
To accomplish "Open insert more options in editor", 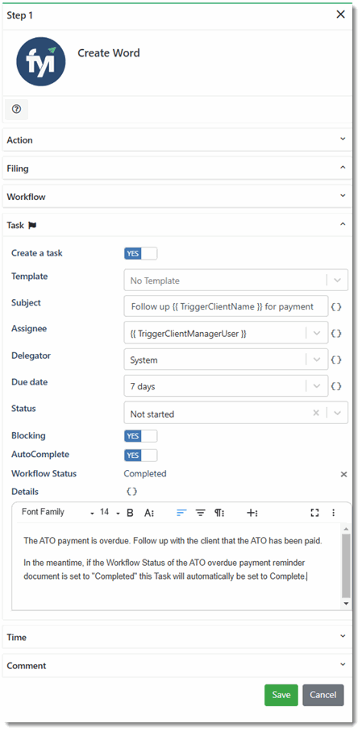I will 252,513.
